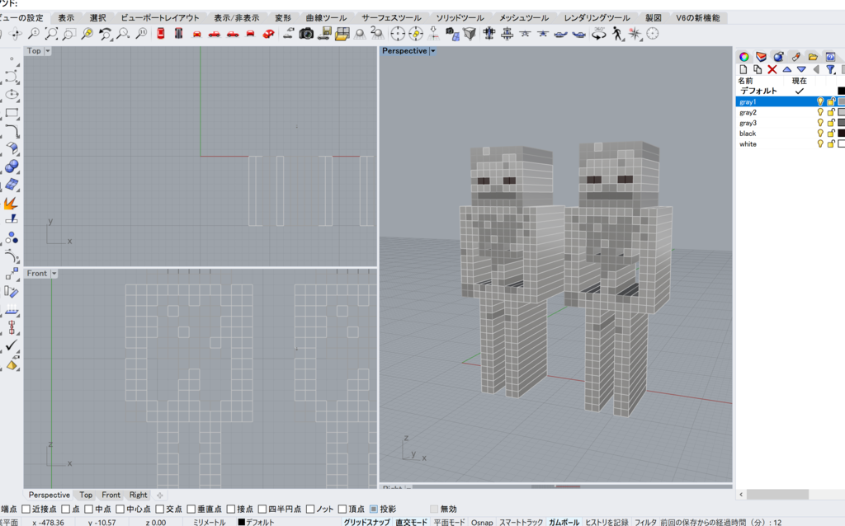Image resolution: width=845 pixels, height=526 pixels.
Task: Open the レンダリングツール toolbar tab
Action: coord(597,18)
